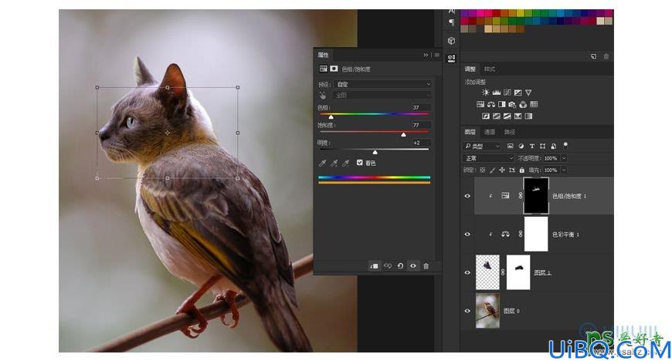Pick the subtract-from-sample eyedropper (minus)

tap(345, 163)
